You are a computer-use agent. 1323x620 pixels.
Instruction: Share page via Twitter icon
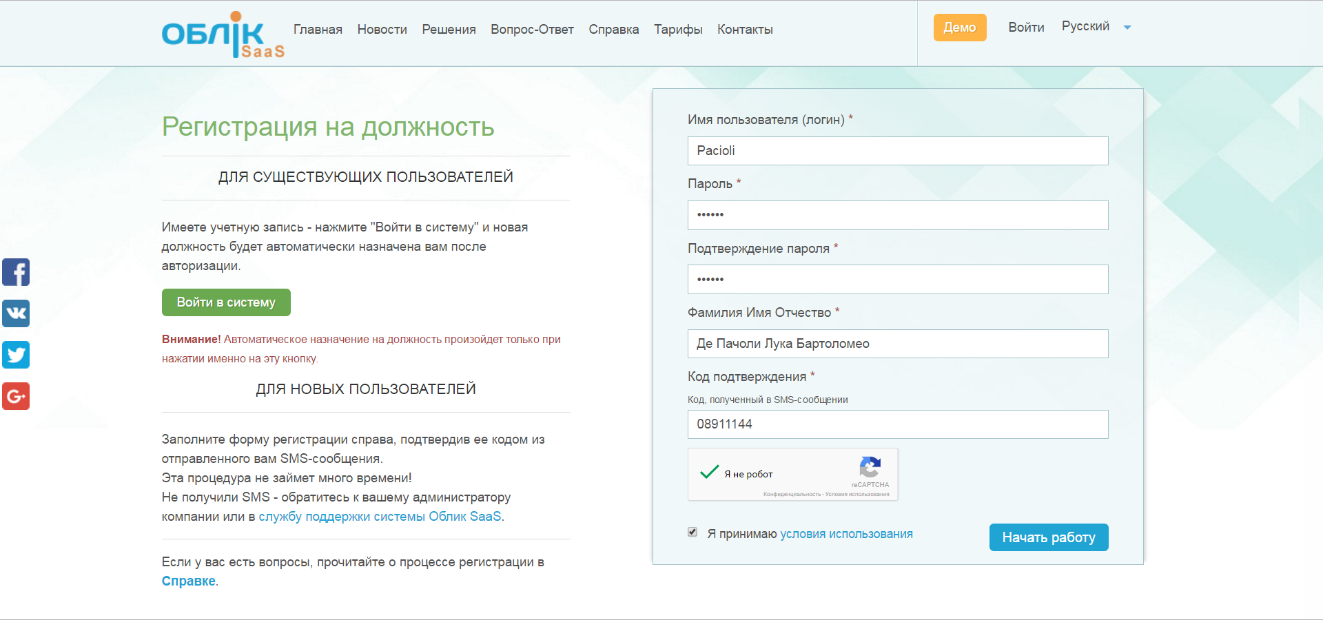(x=16, y=355)
